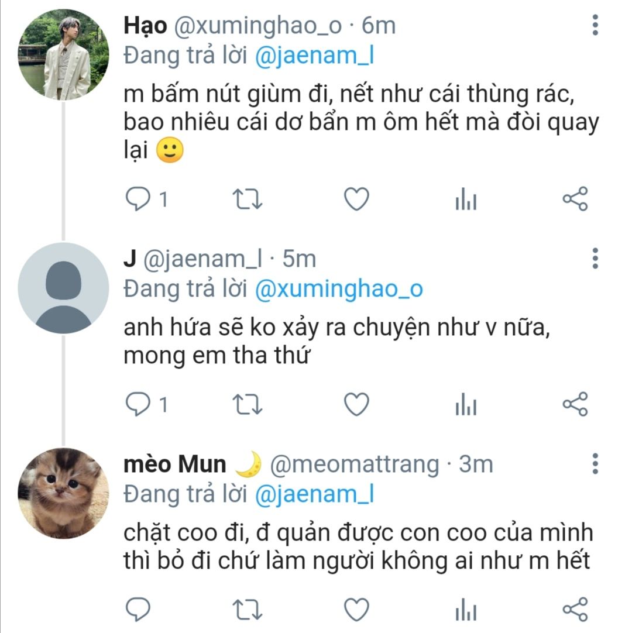Reply to mèo Mun's tweet
The image size is (632, 633).
click(x=138, y=609)
